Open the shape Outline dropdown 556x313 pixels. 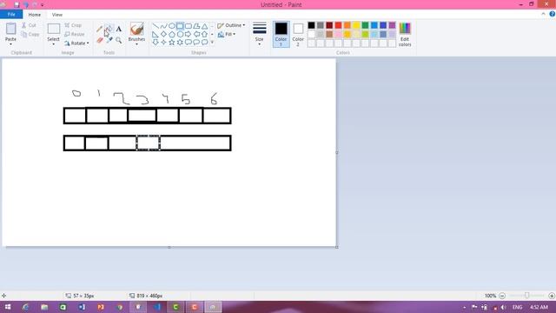tap(231, 25)
